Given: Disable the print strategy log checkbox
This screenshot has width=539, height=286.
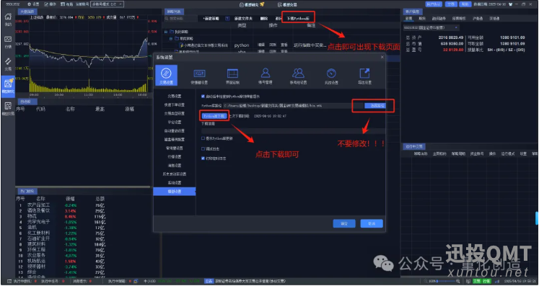Looking at the screenshot, I should (x=203, y=158).
